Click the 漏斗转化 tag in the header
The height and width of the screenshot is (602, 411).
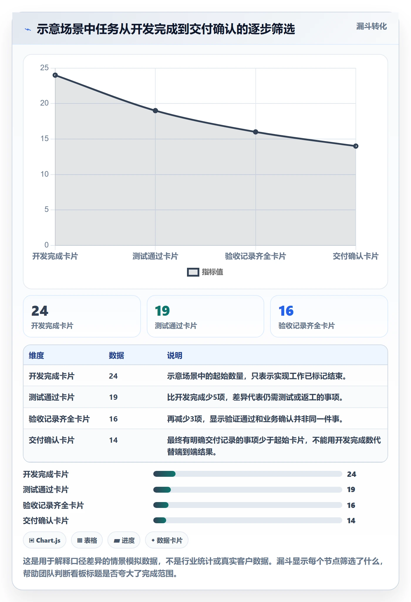pyautogui.click(x=371, y=26)
